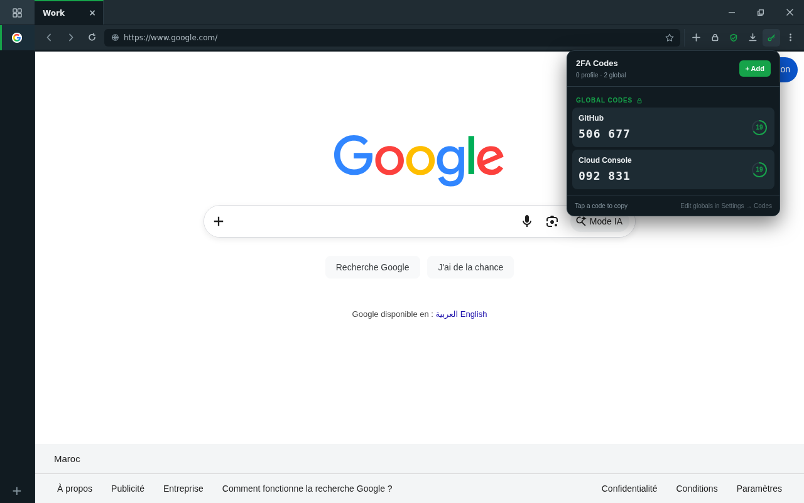The width and height of the screenshot is (804, 503).
Task: Open Conditions footer link
Action: click(x=697, y=489)
